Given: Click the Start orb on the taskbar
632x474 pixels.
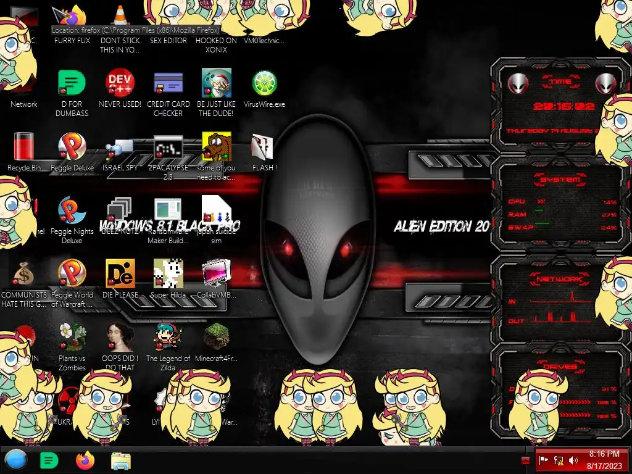Looking at the screenshot, I should [x=15, y=460].
